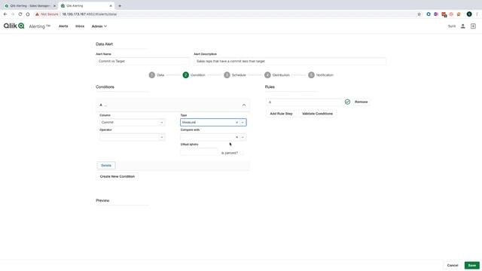Collapse condition A panel chevron

click(244, 105)
